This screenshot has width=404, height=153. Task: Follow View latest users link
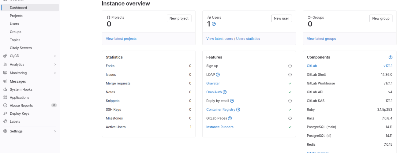220,39
